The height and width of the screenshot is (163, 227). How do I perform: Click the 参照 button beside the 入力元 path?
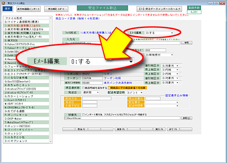point(187,43)
